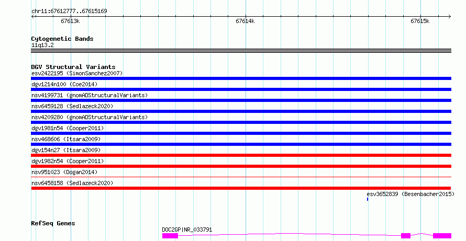Click the DGV Structural Variants track title
Image resolution: width=466 pixels, height=241 pixels.
point(73,67)
